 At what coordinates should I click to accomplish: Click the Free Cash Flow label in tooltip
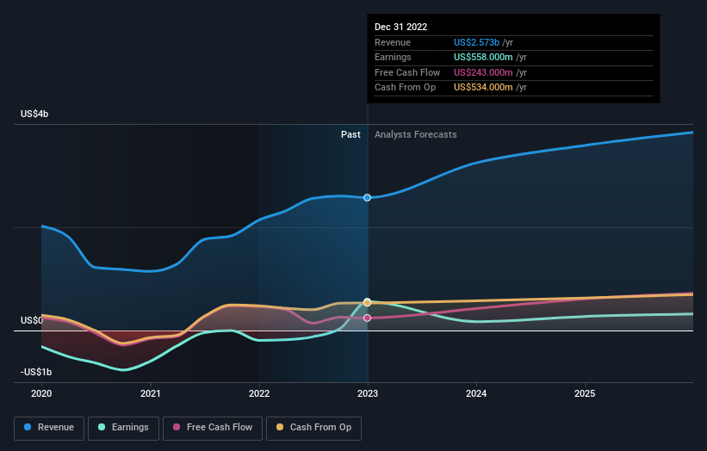tap(407, 72)
